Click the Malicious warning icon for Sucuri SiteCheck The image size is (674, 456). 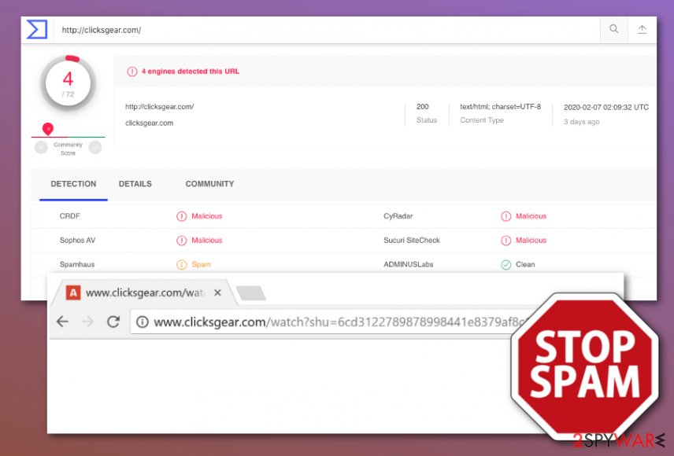coord(506,241)
